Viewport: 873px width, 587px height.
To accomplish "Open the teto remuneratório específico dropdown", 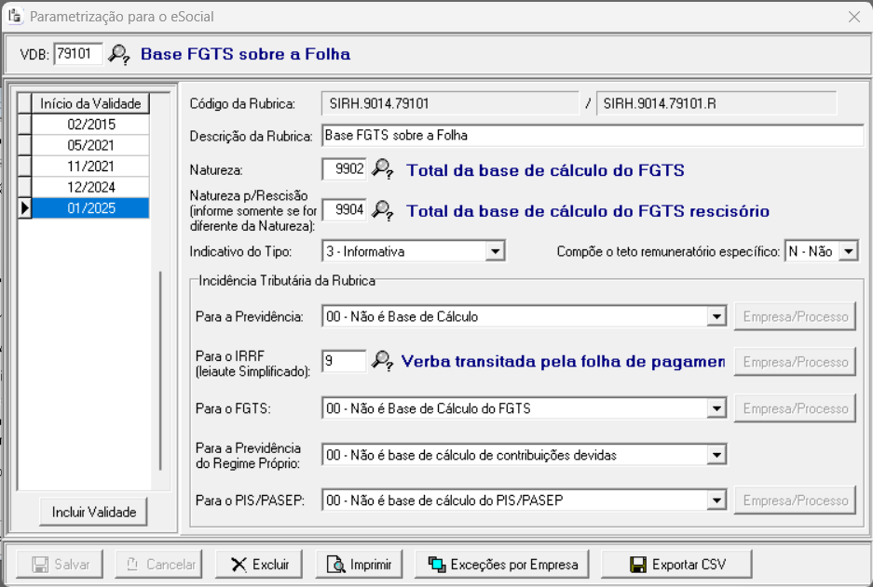I will (x=848, y=251).
